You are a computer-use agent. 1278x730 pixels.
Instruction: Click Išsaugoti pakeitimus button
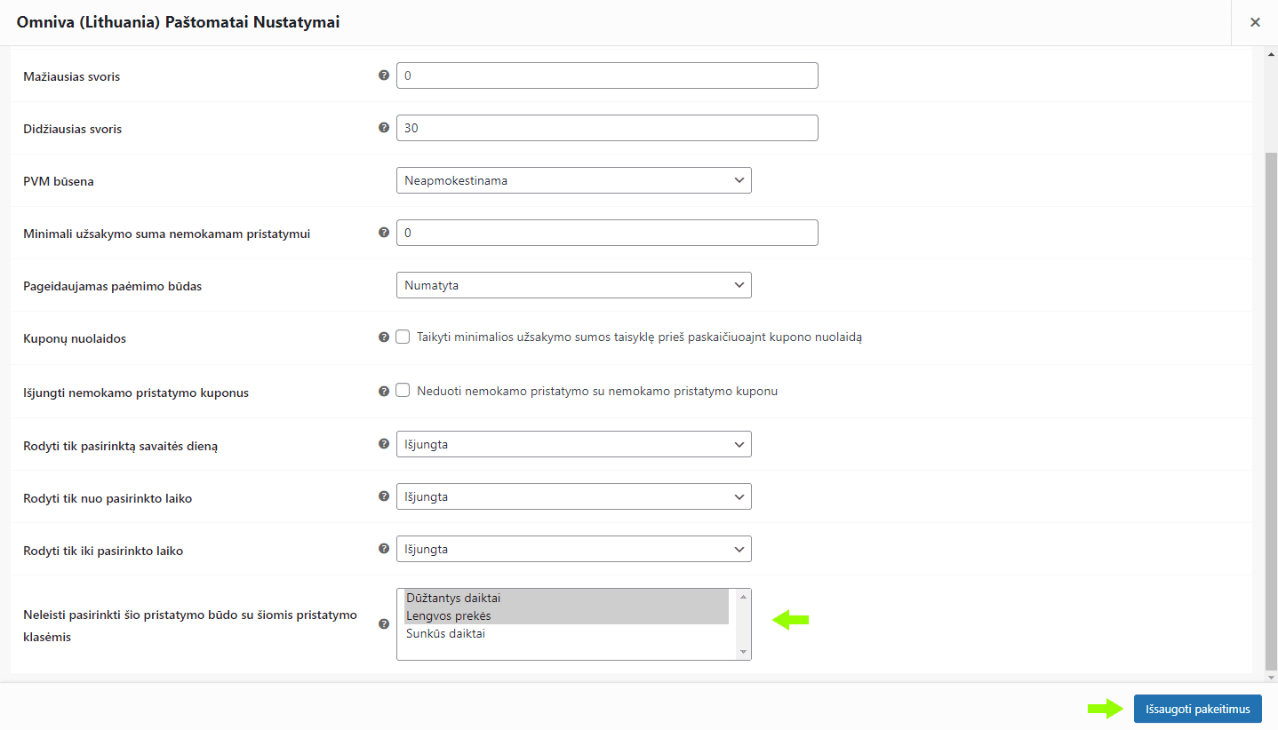coord(1197,709)
